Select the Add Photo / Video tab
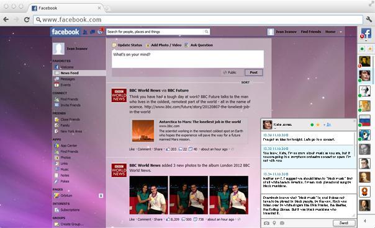The height and width of the screenshot is (228, 375). (164, 45)
